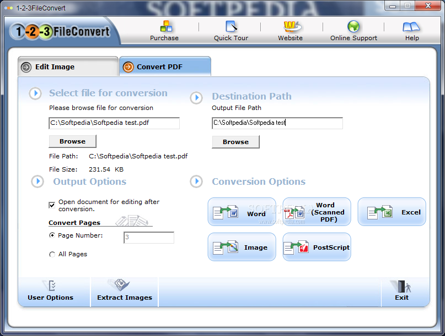
Task: Click the 'Destination Path' heading
Action: (252, 96)
